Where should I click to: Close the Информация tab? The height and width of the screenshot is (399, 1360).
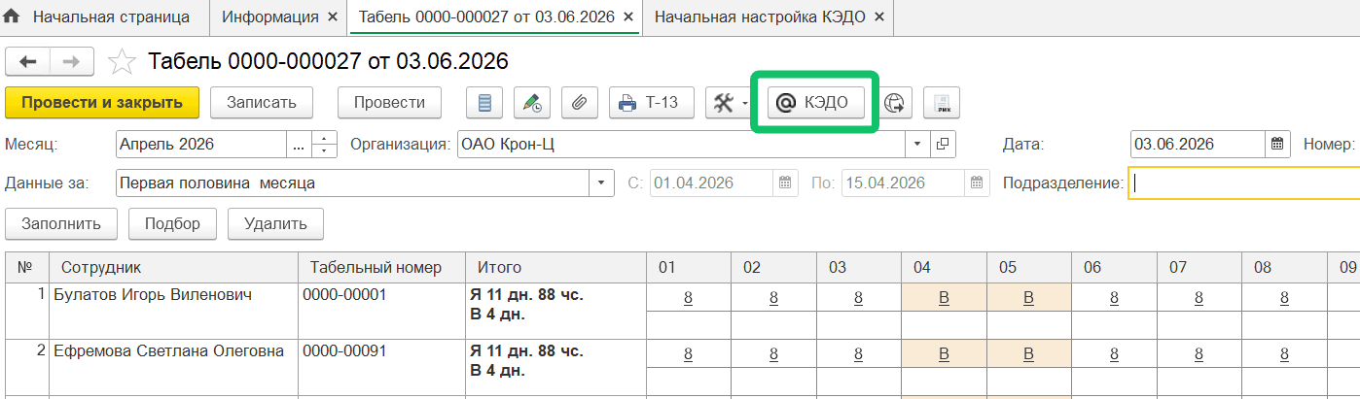pos(333,17)
